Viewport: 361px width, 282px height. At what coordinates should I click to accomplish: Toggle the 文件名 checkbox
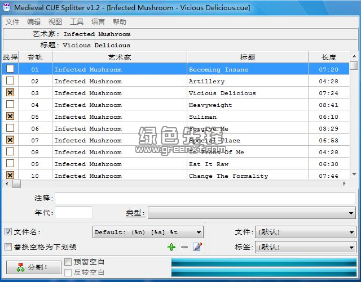8,232
